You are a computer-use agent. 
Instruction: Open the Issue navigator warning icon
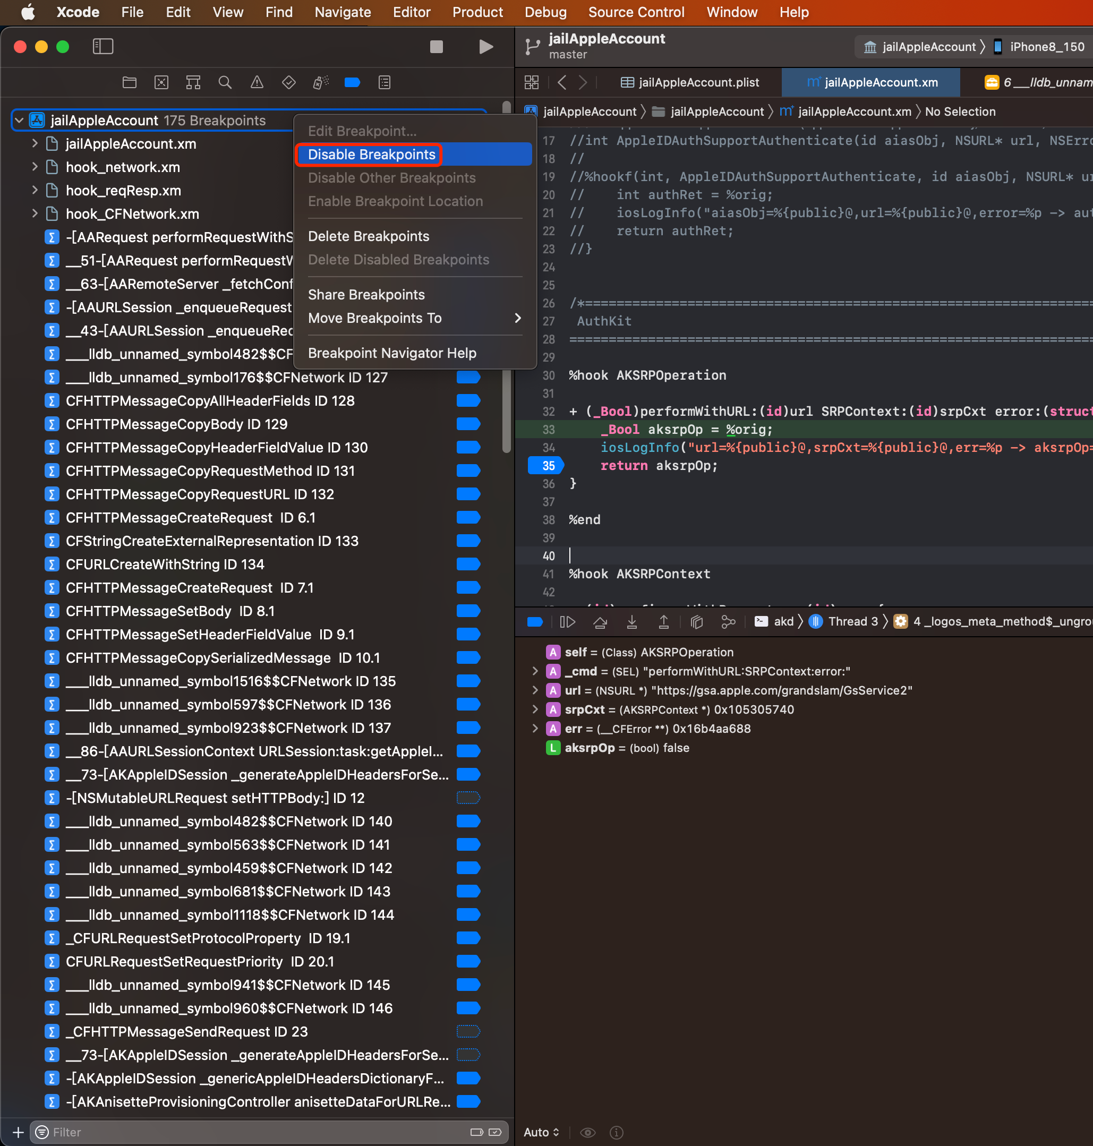pyautogui.click(x=257, y=83)
